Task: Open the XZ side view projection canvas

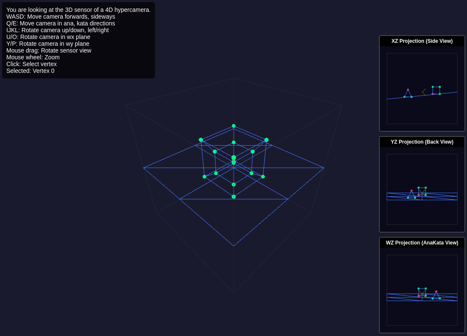Action: coord(422,89)
